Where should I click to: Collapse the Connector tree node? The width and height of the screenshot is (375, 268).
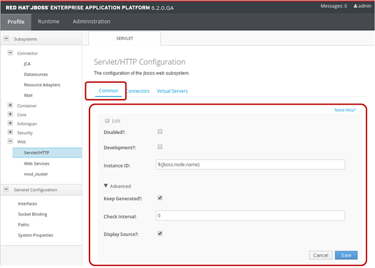pos(10,53)
